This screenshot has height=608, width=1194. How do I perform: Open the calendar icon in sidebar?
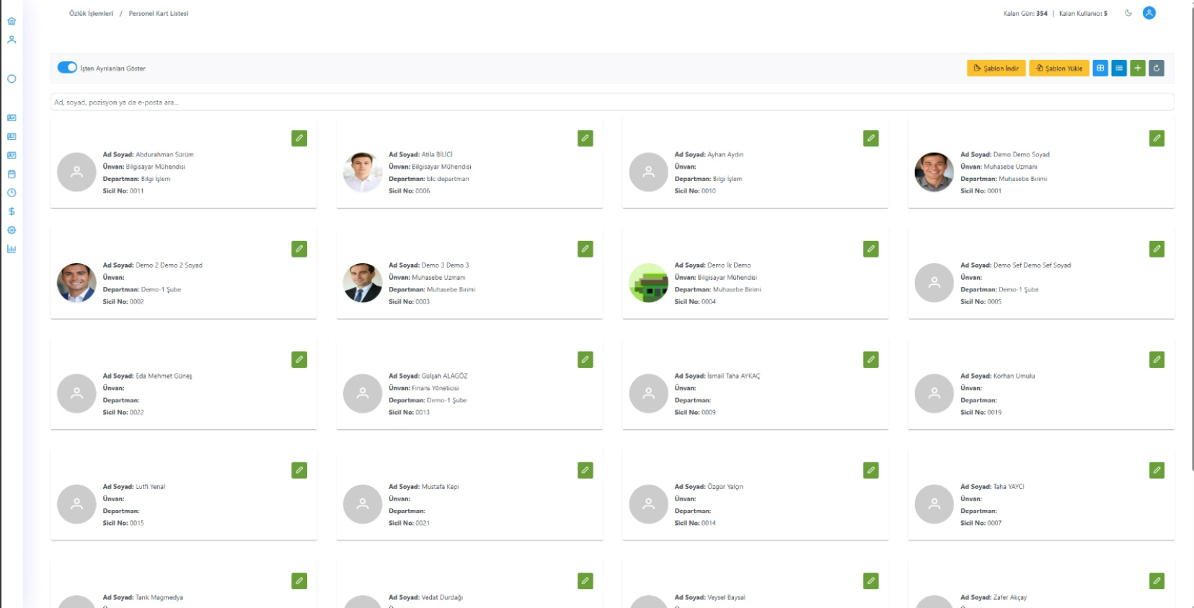tap(12, 174)
